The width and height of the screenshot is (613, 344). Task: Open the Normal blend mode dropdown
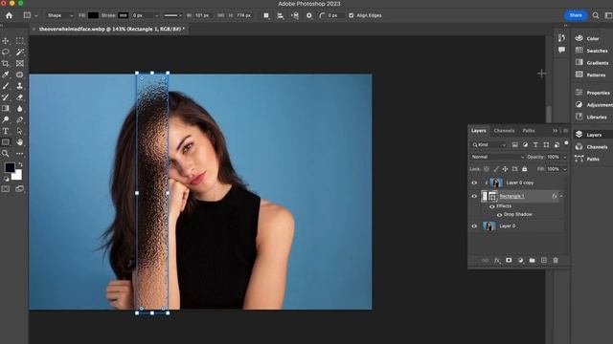(x=497, y=157)
